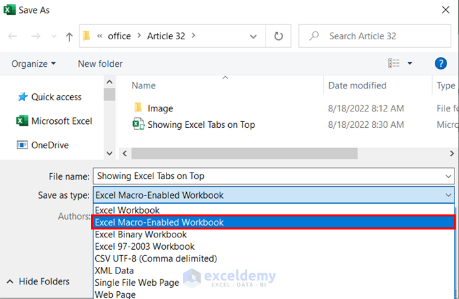Select Microsoft Excel in navigation pane
This screenshot has width=459, height=299.
click(62, 121)
